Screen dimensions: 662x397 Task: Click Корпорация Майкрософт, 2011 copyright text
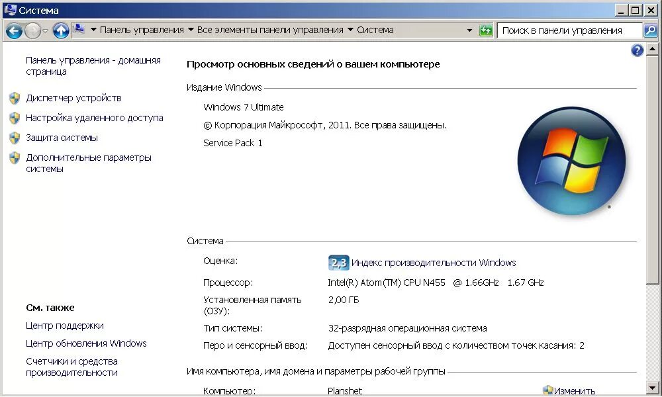324,125
